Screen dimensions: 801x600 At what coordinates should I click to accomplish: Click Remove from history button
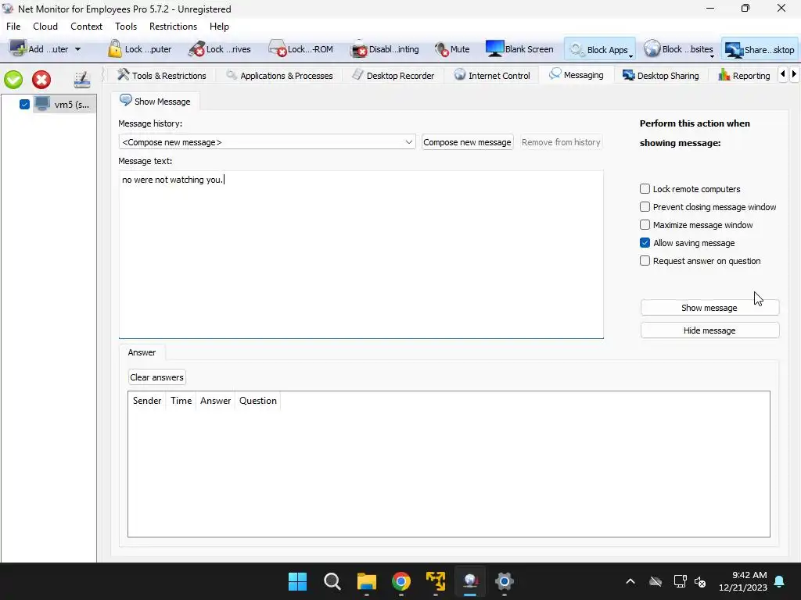561,142
